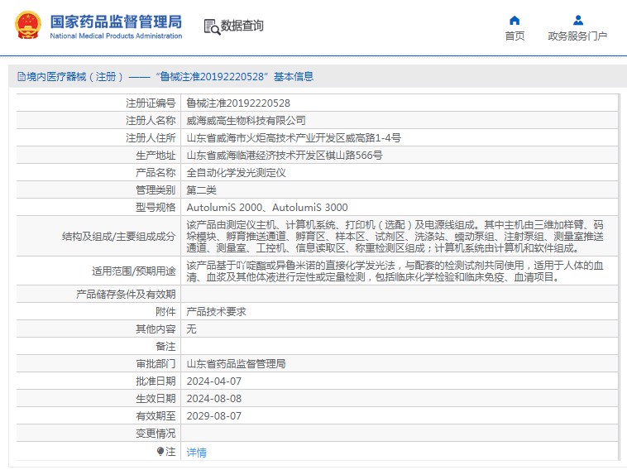The height and width of the screenshot is (470, 627).
Task: Click 产品技术要求 attachment value
Action: click(x=216, y=312)
